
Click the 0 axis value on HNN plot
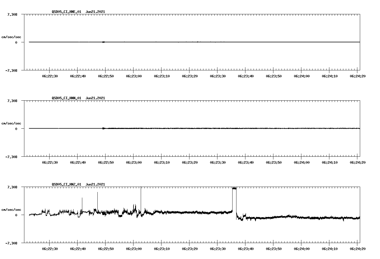[16, 129]
